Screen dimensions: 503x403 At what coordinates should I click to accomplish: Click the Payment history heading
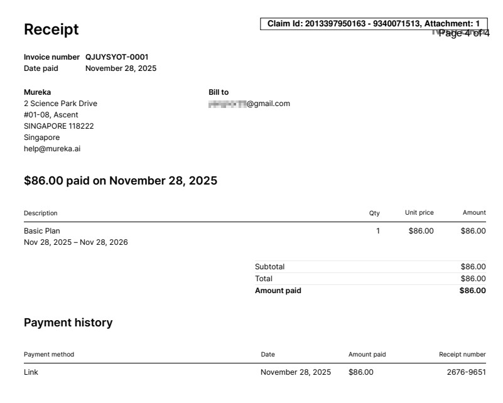click(68, 323)
